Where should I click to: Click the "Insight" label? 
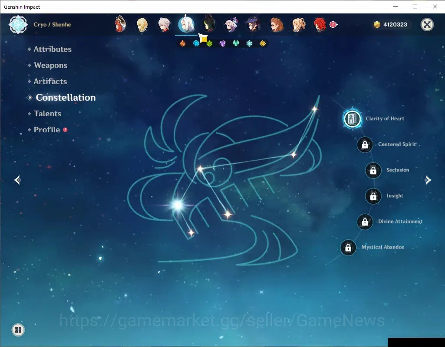tap(395, 196)
